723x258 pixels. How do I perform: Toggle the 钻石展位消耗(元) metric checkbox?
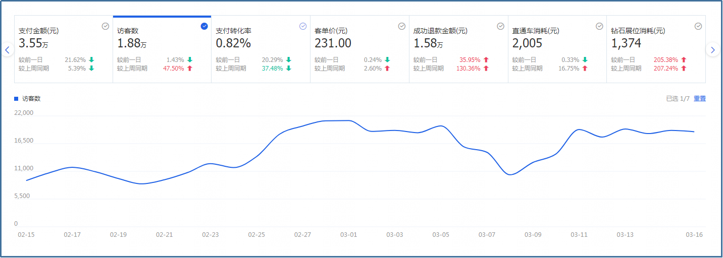point(698,26)
